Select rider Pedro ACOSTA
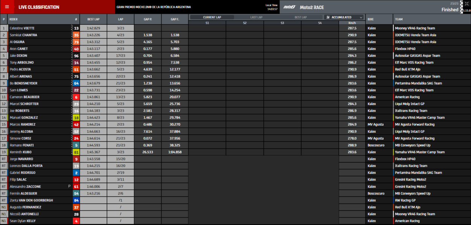The image size is (471, 225). pyautogui.click(x=20, y=70)
